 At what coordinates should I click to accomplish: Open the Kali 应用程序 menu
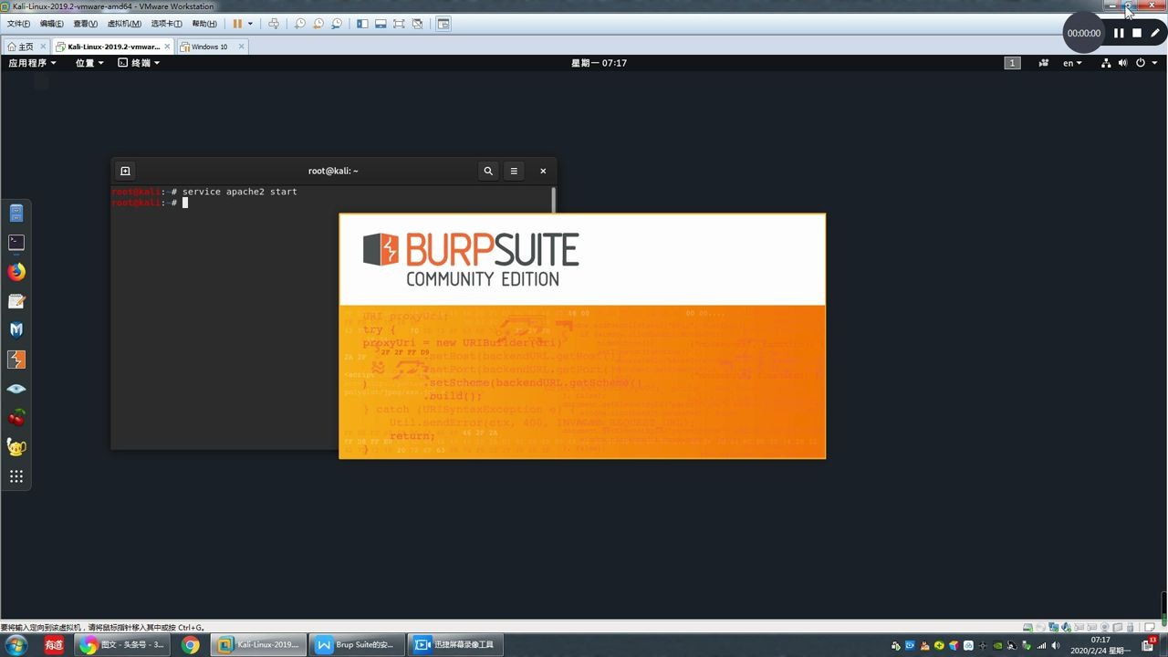point(32,63)
